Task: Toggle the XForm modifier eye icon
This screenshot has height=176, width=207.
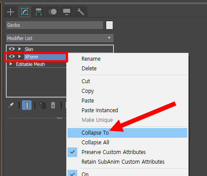Action: pos(12,56)
